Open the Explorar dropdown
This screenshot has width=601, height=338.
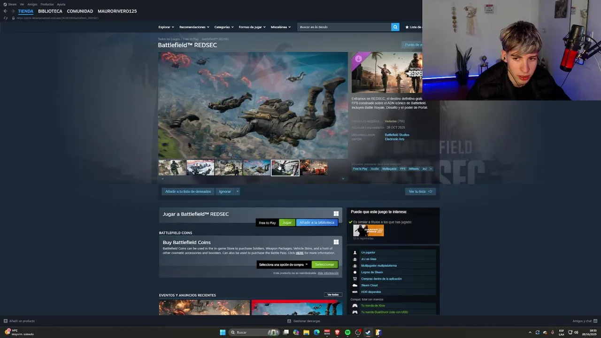pos(166,27)
